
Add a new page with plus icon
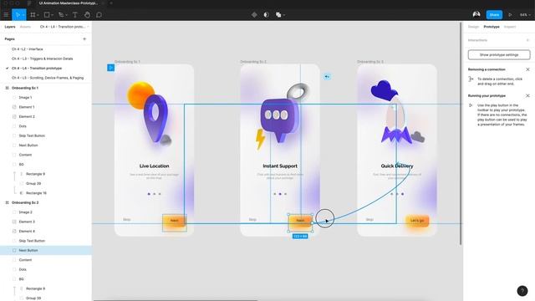(84, 39)
